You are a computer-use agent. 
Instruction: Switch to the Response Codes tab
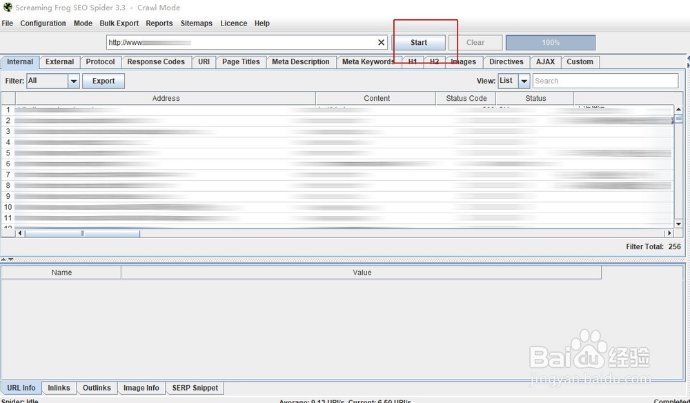156,61
